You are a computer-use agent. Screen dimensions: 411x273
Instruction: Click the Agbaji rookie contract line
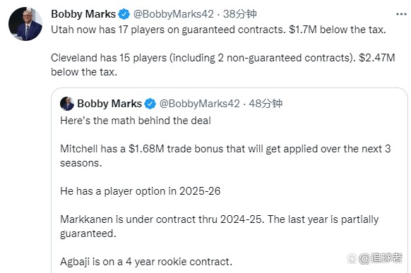pos(146,262)
